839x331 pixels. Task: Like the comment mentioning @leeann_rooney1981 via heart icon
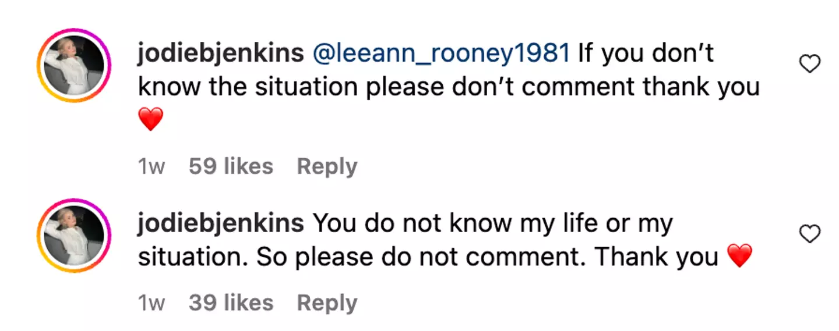point(809,64)
